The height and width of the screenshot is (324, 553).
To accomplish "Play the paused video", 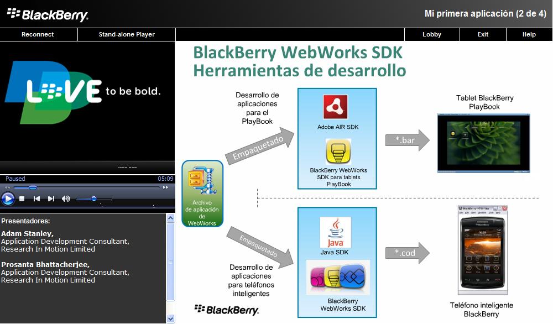I will point(8,199).
